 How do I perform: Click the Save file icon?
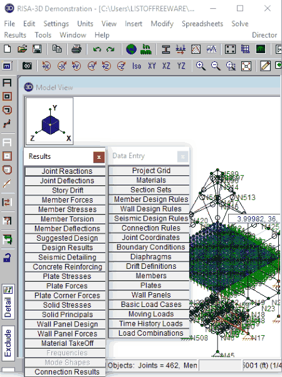pyautogui.click(x=37, y=49)
